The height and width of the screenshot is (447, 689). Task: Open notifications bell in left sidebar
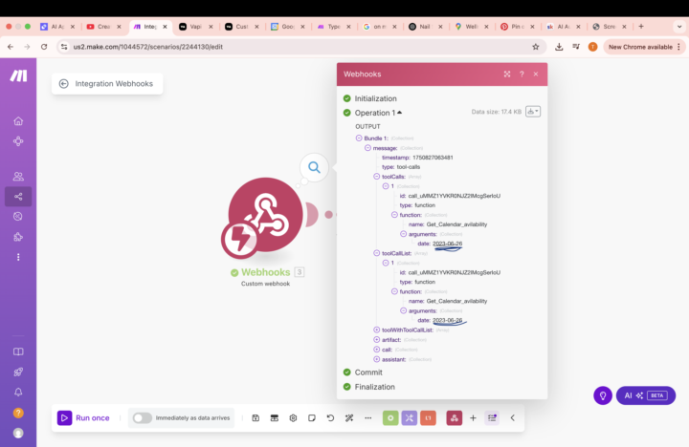pyautogui.click(x=18, y=393)
